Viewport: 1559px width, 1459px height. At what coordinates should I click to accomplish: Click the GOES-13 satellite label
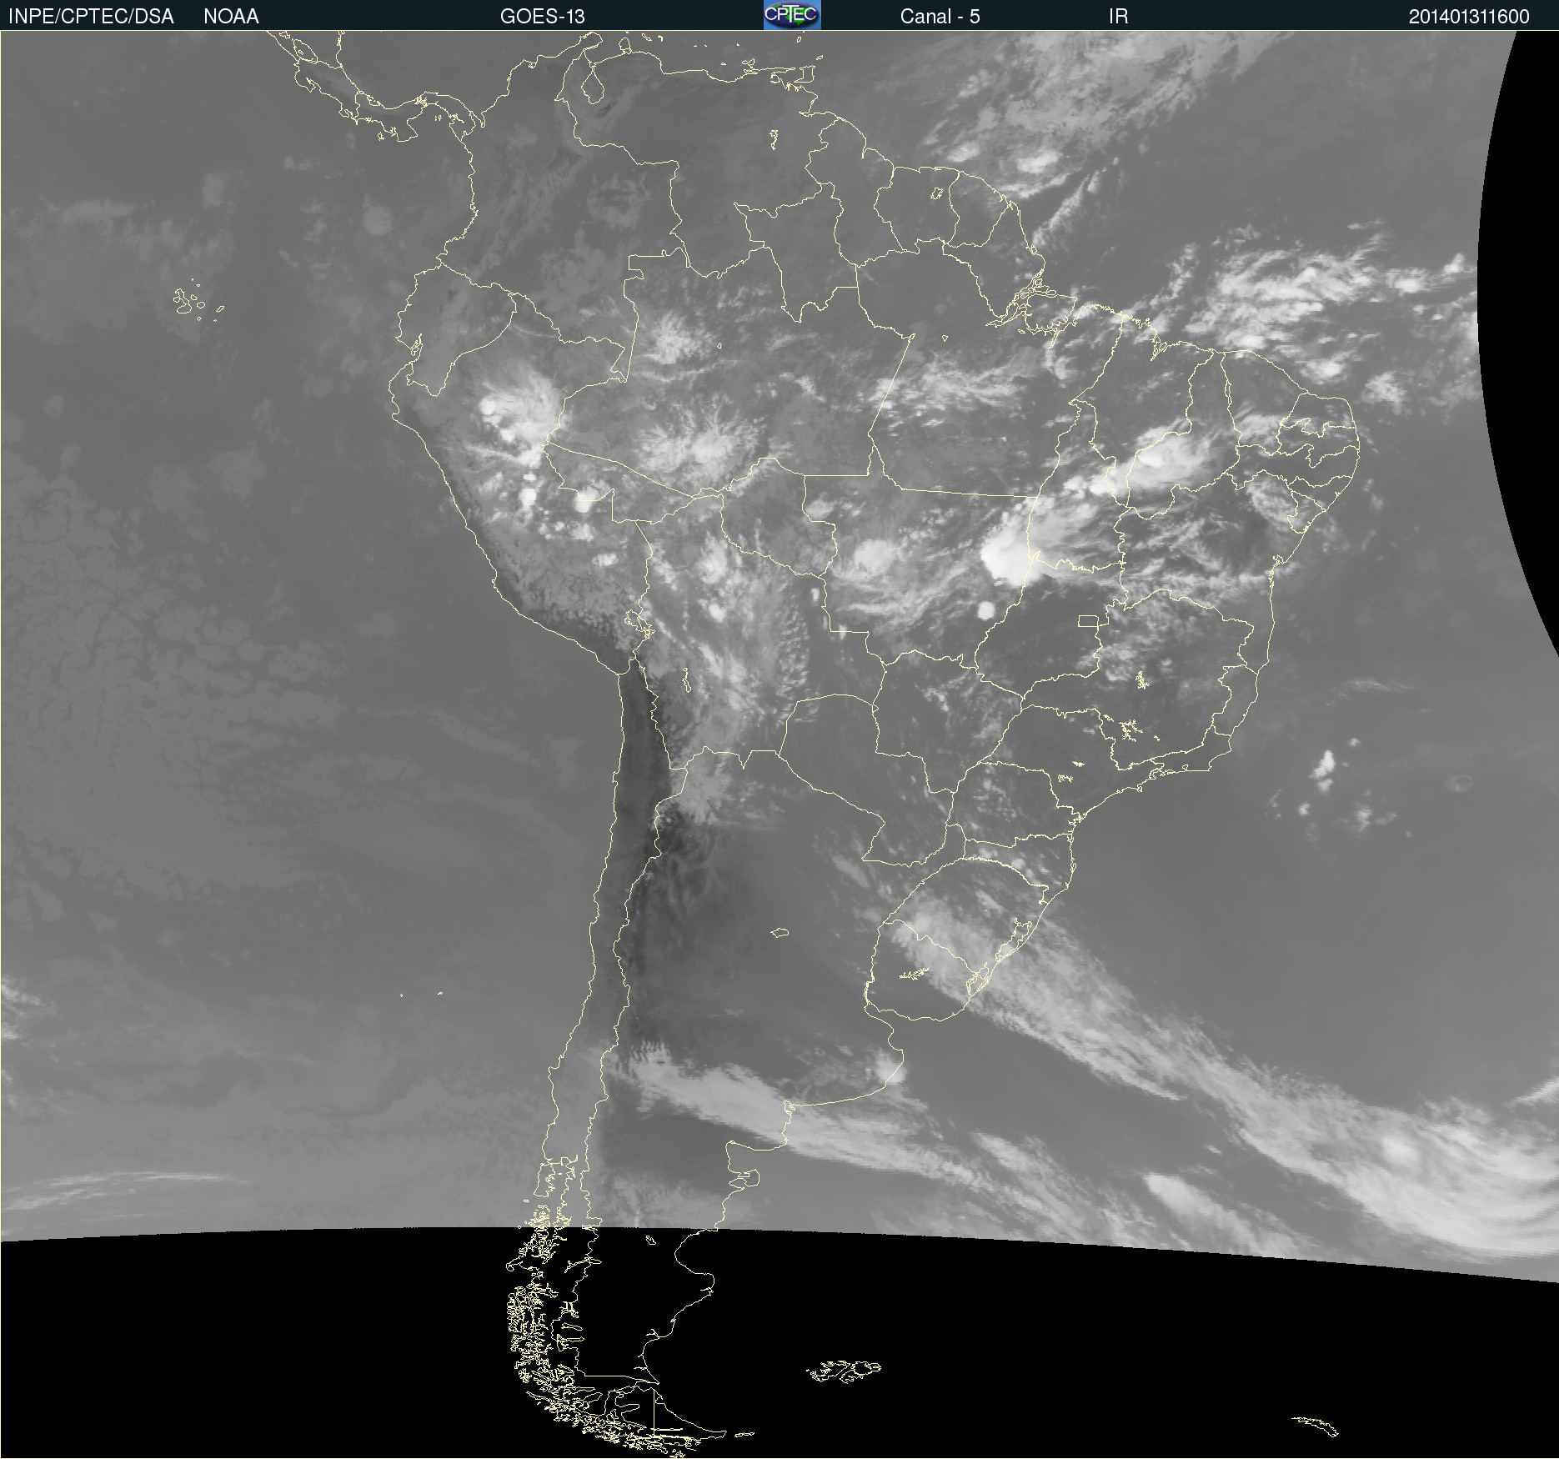543,17
